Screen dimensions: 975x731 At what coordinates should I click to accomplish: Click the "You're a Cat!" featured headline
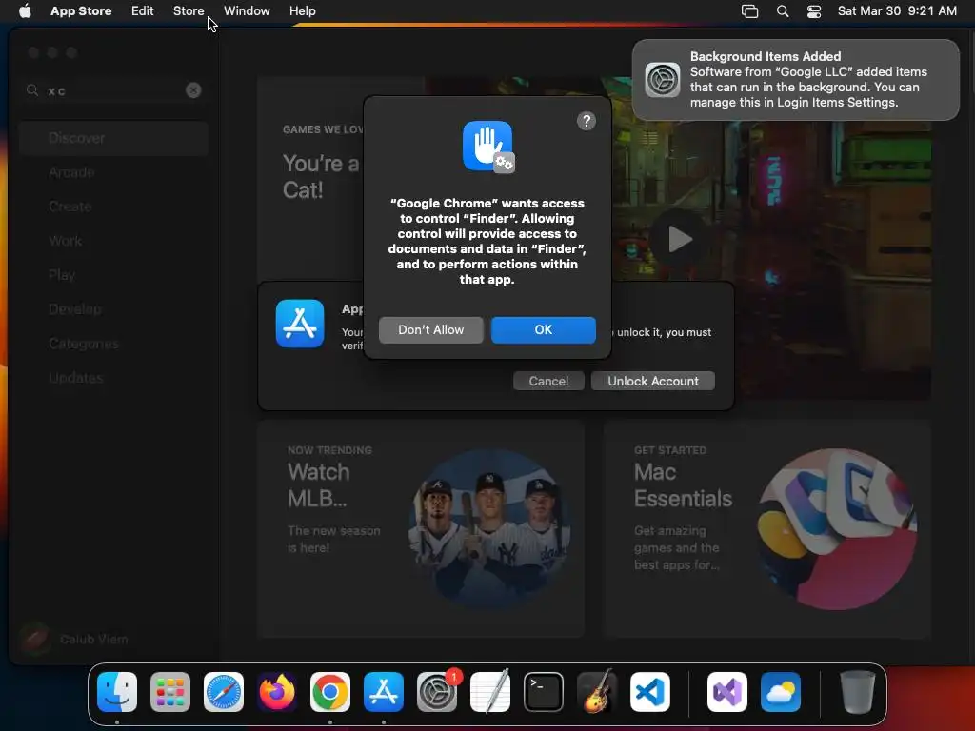click(x=321, y=176)
